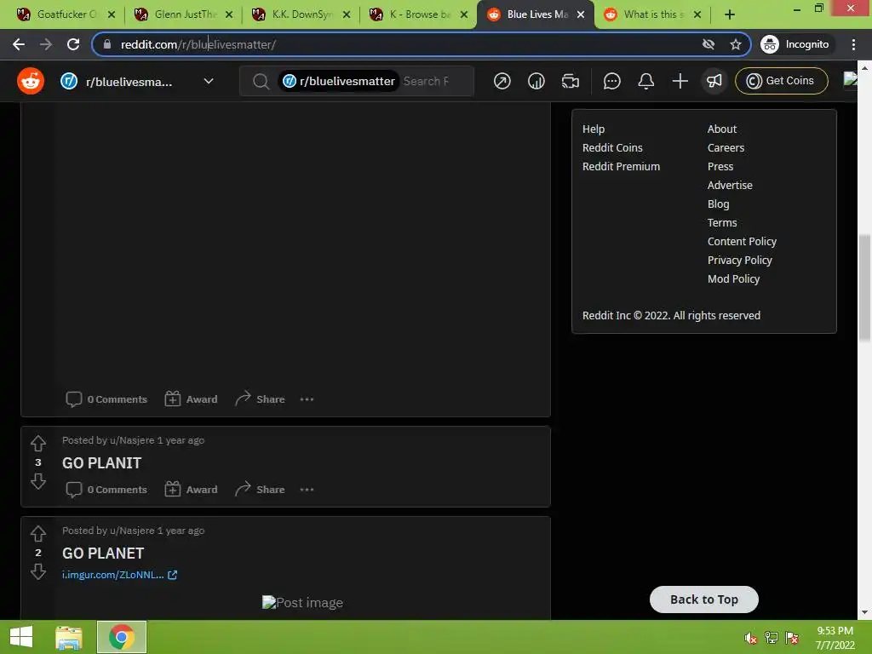Image resolution: width=872 pixels, height=654 pixels.
Task: Click the third-party cookies eye icon
Action: (708, 44)
